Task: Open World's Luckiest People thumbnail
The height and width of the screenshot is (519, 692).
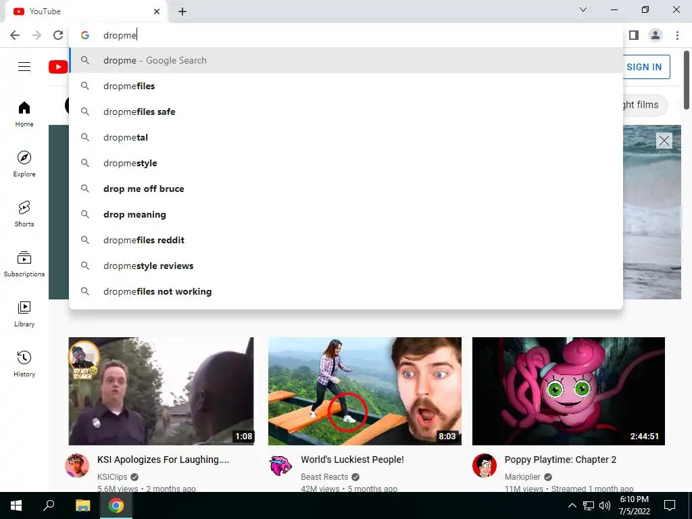Action: 365,391
